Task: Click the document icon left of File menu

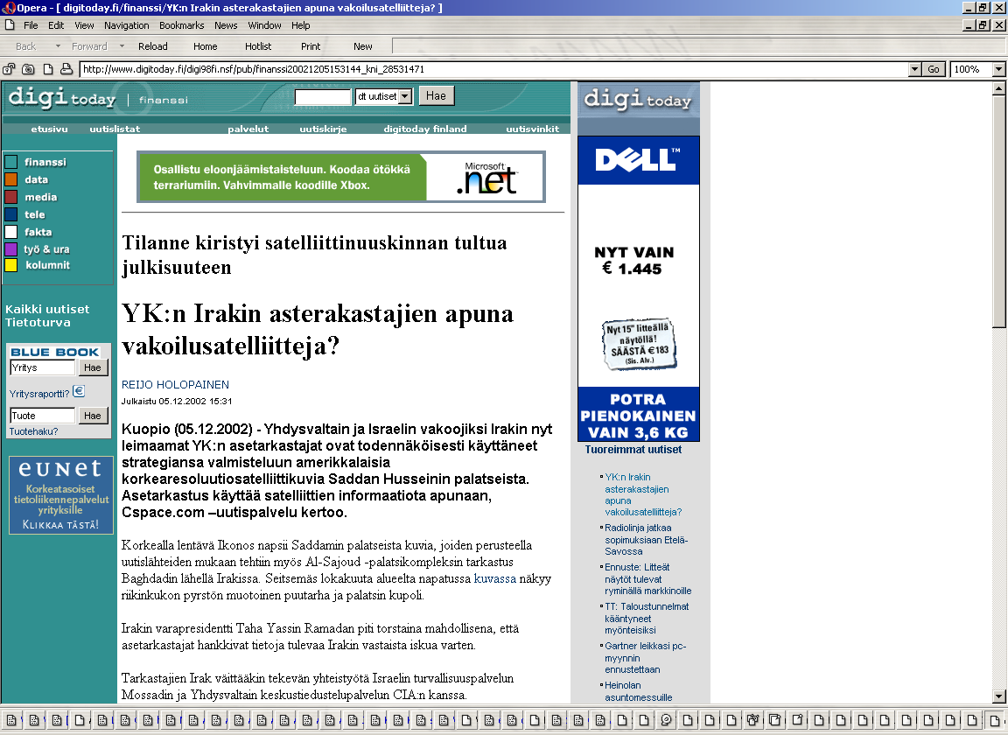Action: click(x=9, y=25)
